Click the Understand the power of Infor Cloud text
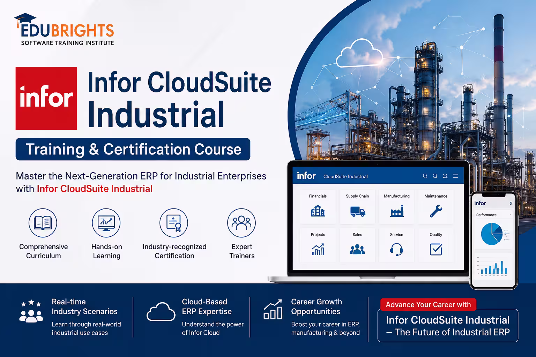Image resolution: width=536 pixels, height=357 pixels. pos(213,328)
